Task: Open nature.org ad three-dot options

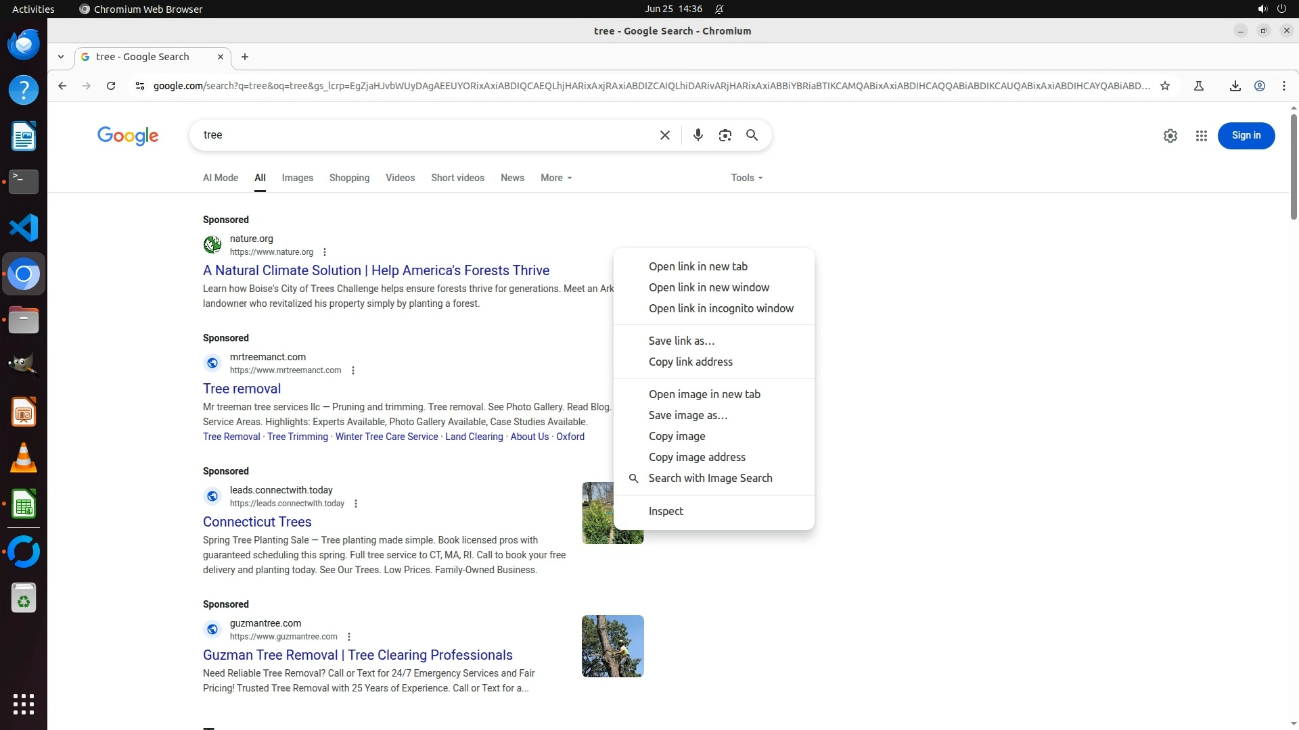Action: pyautogui.click(x=325, y=252)
